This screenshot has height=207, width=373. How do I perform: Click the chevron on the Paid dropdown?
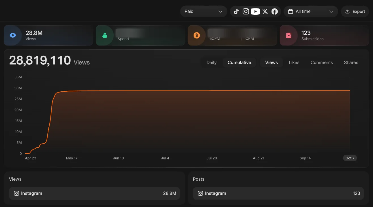[x=220, y=12]
